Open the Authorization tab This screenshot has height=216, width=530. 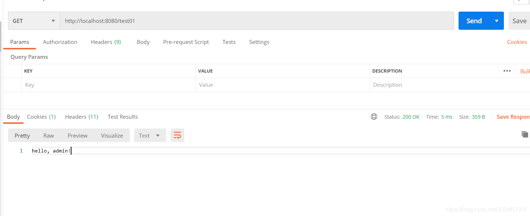click(x=60, y=42)
